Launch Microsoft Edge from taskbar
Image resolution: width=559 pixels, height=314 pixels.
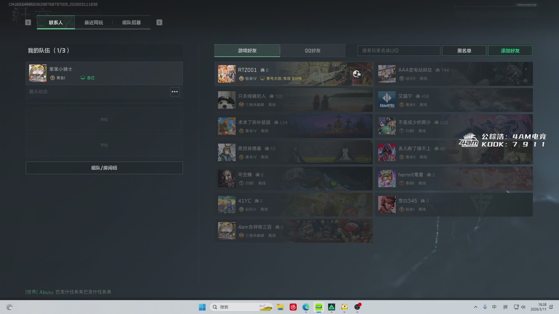[x=306, y=307]
